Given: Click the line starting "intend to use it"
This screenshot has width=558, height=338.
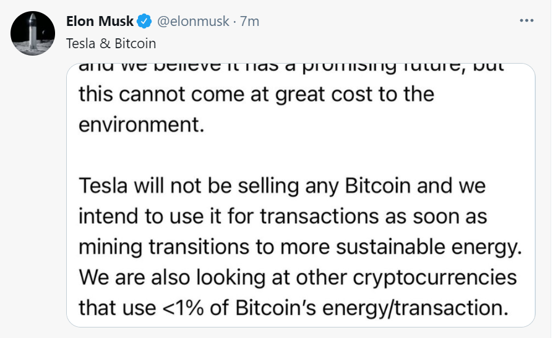Looking at the screenshot, I should pos(283,217).
